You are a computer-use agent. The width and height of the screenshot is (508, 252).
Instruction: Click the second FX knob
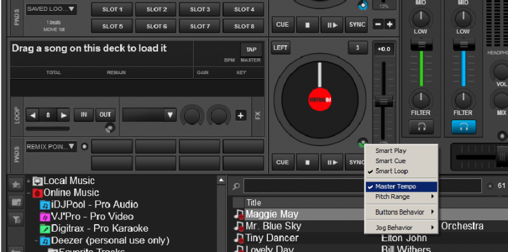pos(218,116)
